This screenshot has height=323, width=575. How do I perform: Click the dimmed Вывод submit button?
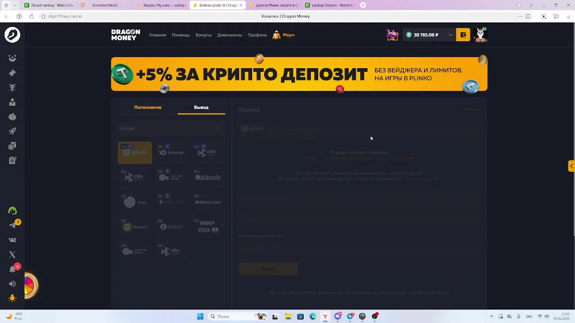click(x=268, y=269)
